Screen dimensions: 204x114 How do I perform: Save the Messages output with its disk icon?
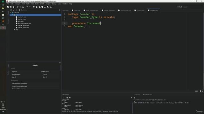pyautogui.click(x=67, y=98)
